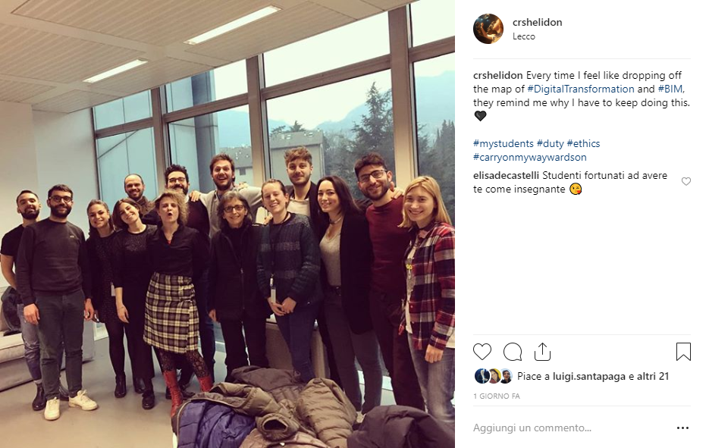Like elisadecastelli's comment with small heart
This screenshot has height=448, width=709.
[686, 181]
